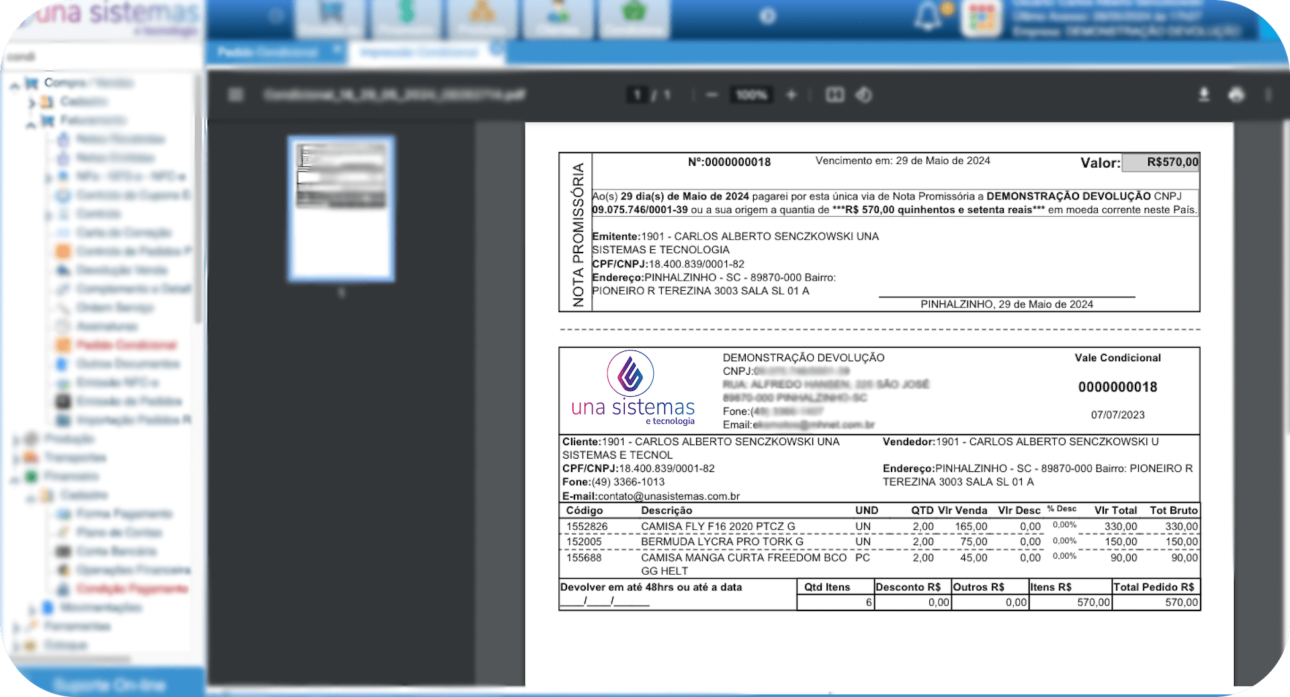Open Pedido Condicional in the sidebar tree
Viewport: 1290px width, 697px height.
pos(126,345)
